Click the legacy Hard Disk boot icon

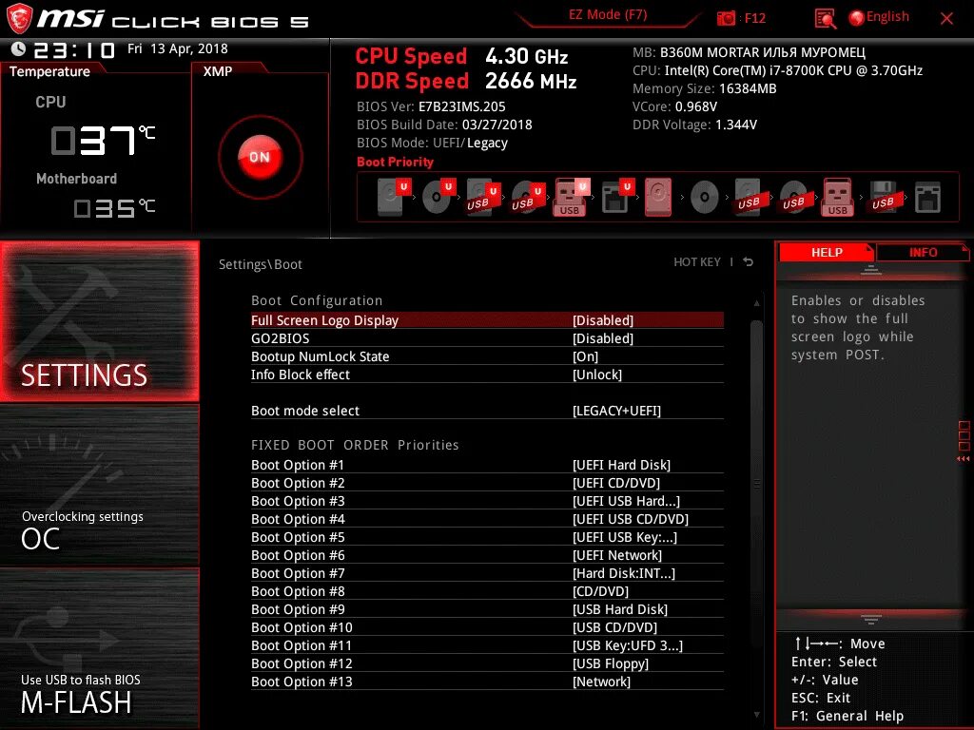658,197
